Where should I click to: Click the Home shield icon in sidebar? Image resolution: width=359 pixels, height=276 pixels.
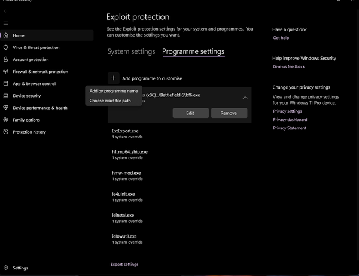pyautogui.click(x=6, y=35)
